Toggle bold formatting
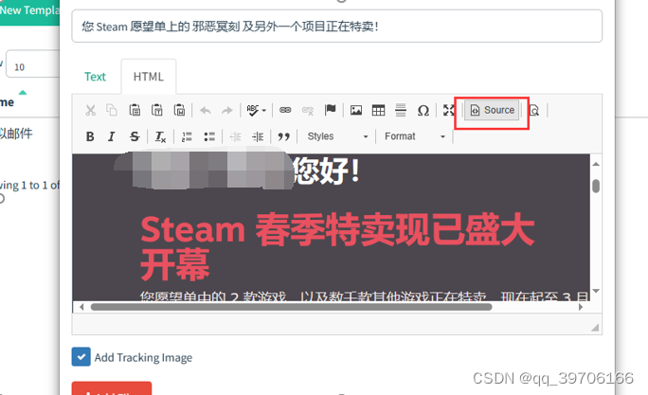This screenshot has height=395, width=648. [x=90, y=136]
